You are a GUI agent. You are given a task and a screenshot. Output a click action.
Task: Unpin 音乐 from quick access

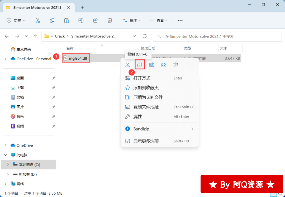(54, 117)
